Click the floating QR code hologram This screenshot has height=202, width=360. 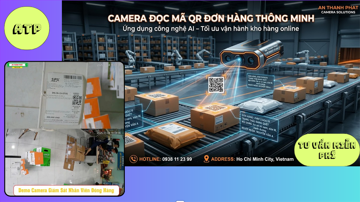(x=216, y=85)
